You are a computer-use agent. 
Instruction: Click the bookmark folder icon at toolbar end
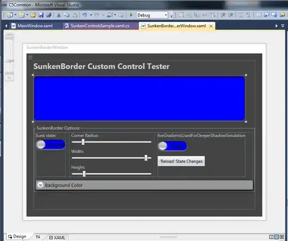[282, 15]
